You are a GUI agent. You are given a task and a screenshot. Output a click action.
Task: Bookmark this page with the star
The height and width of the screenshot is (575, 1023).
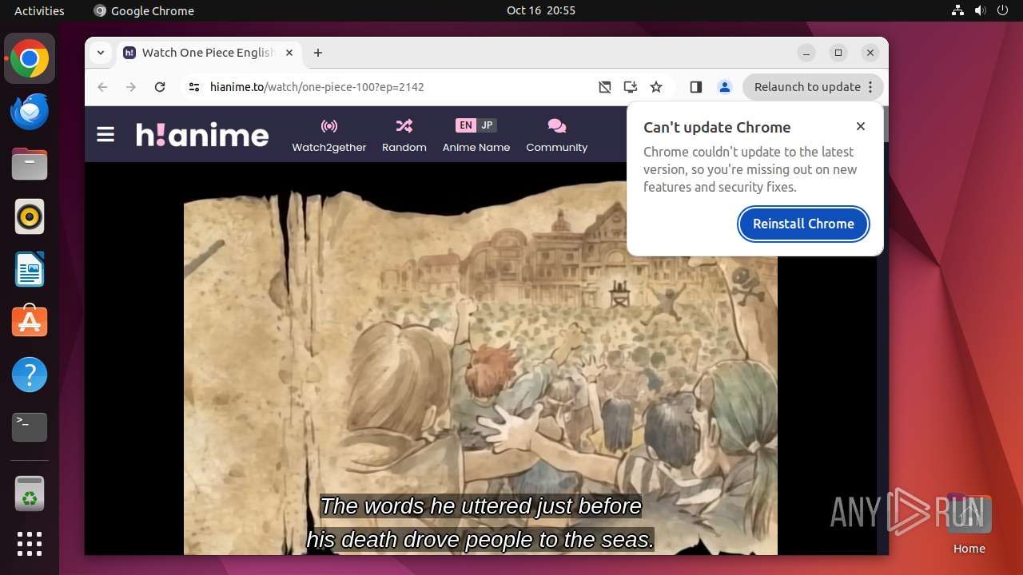pos(656,87)
